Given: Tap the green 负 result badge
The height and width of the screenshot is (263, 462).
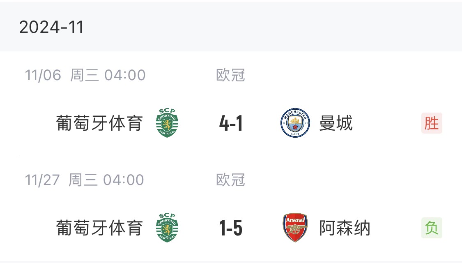Looking at the screenshot, I should [x=432, y=228].
